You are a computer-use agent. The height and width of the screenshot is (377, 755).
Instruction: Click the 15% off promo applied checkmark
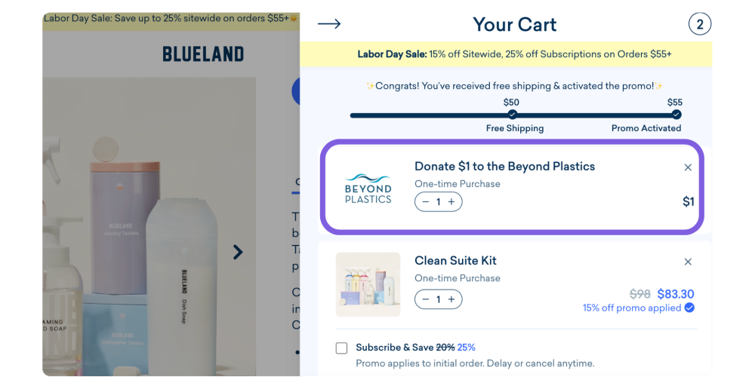click(689, 308)
